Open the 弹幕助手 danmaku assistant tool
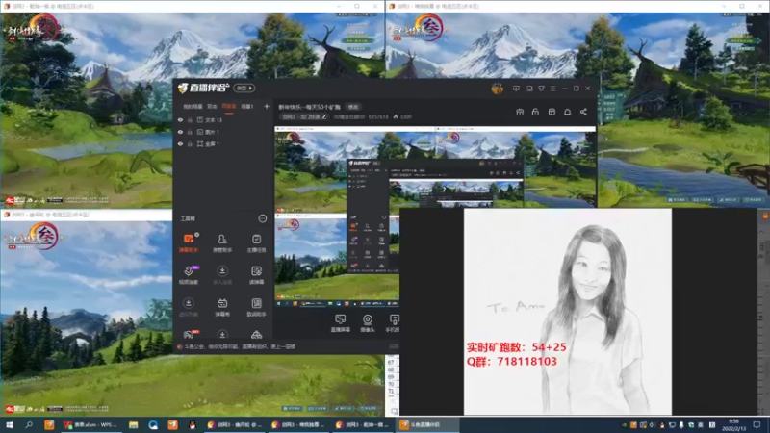The height and width of the screenshot is (433, 770). pos(188,242)
